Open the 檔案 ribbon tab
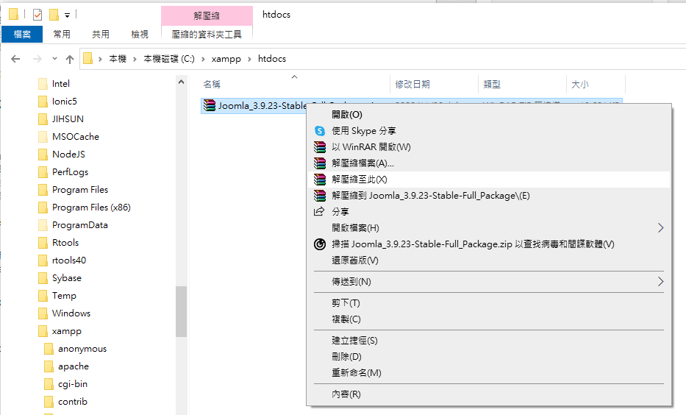Screen dimensions: 686x415 tap(22, 34)
